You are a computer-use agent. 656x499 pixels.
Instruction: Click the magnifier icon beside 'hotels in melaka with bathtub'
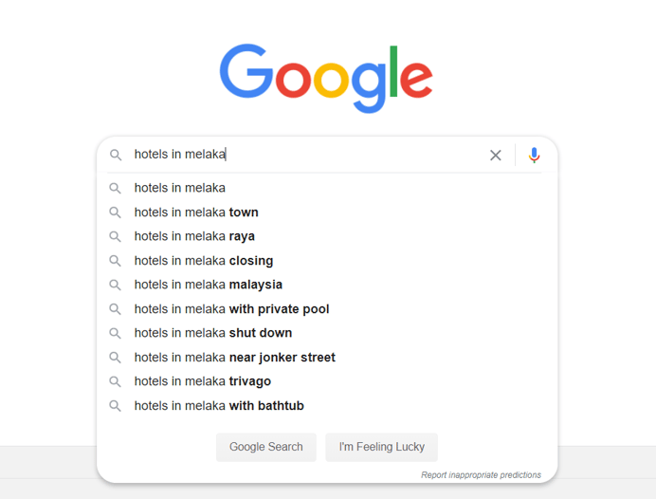[x=116, y=406]
